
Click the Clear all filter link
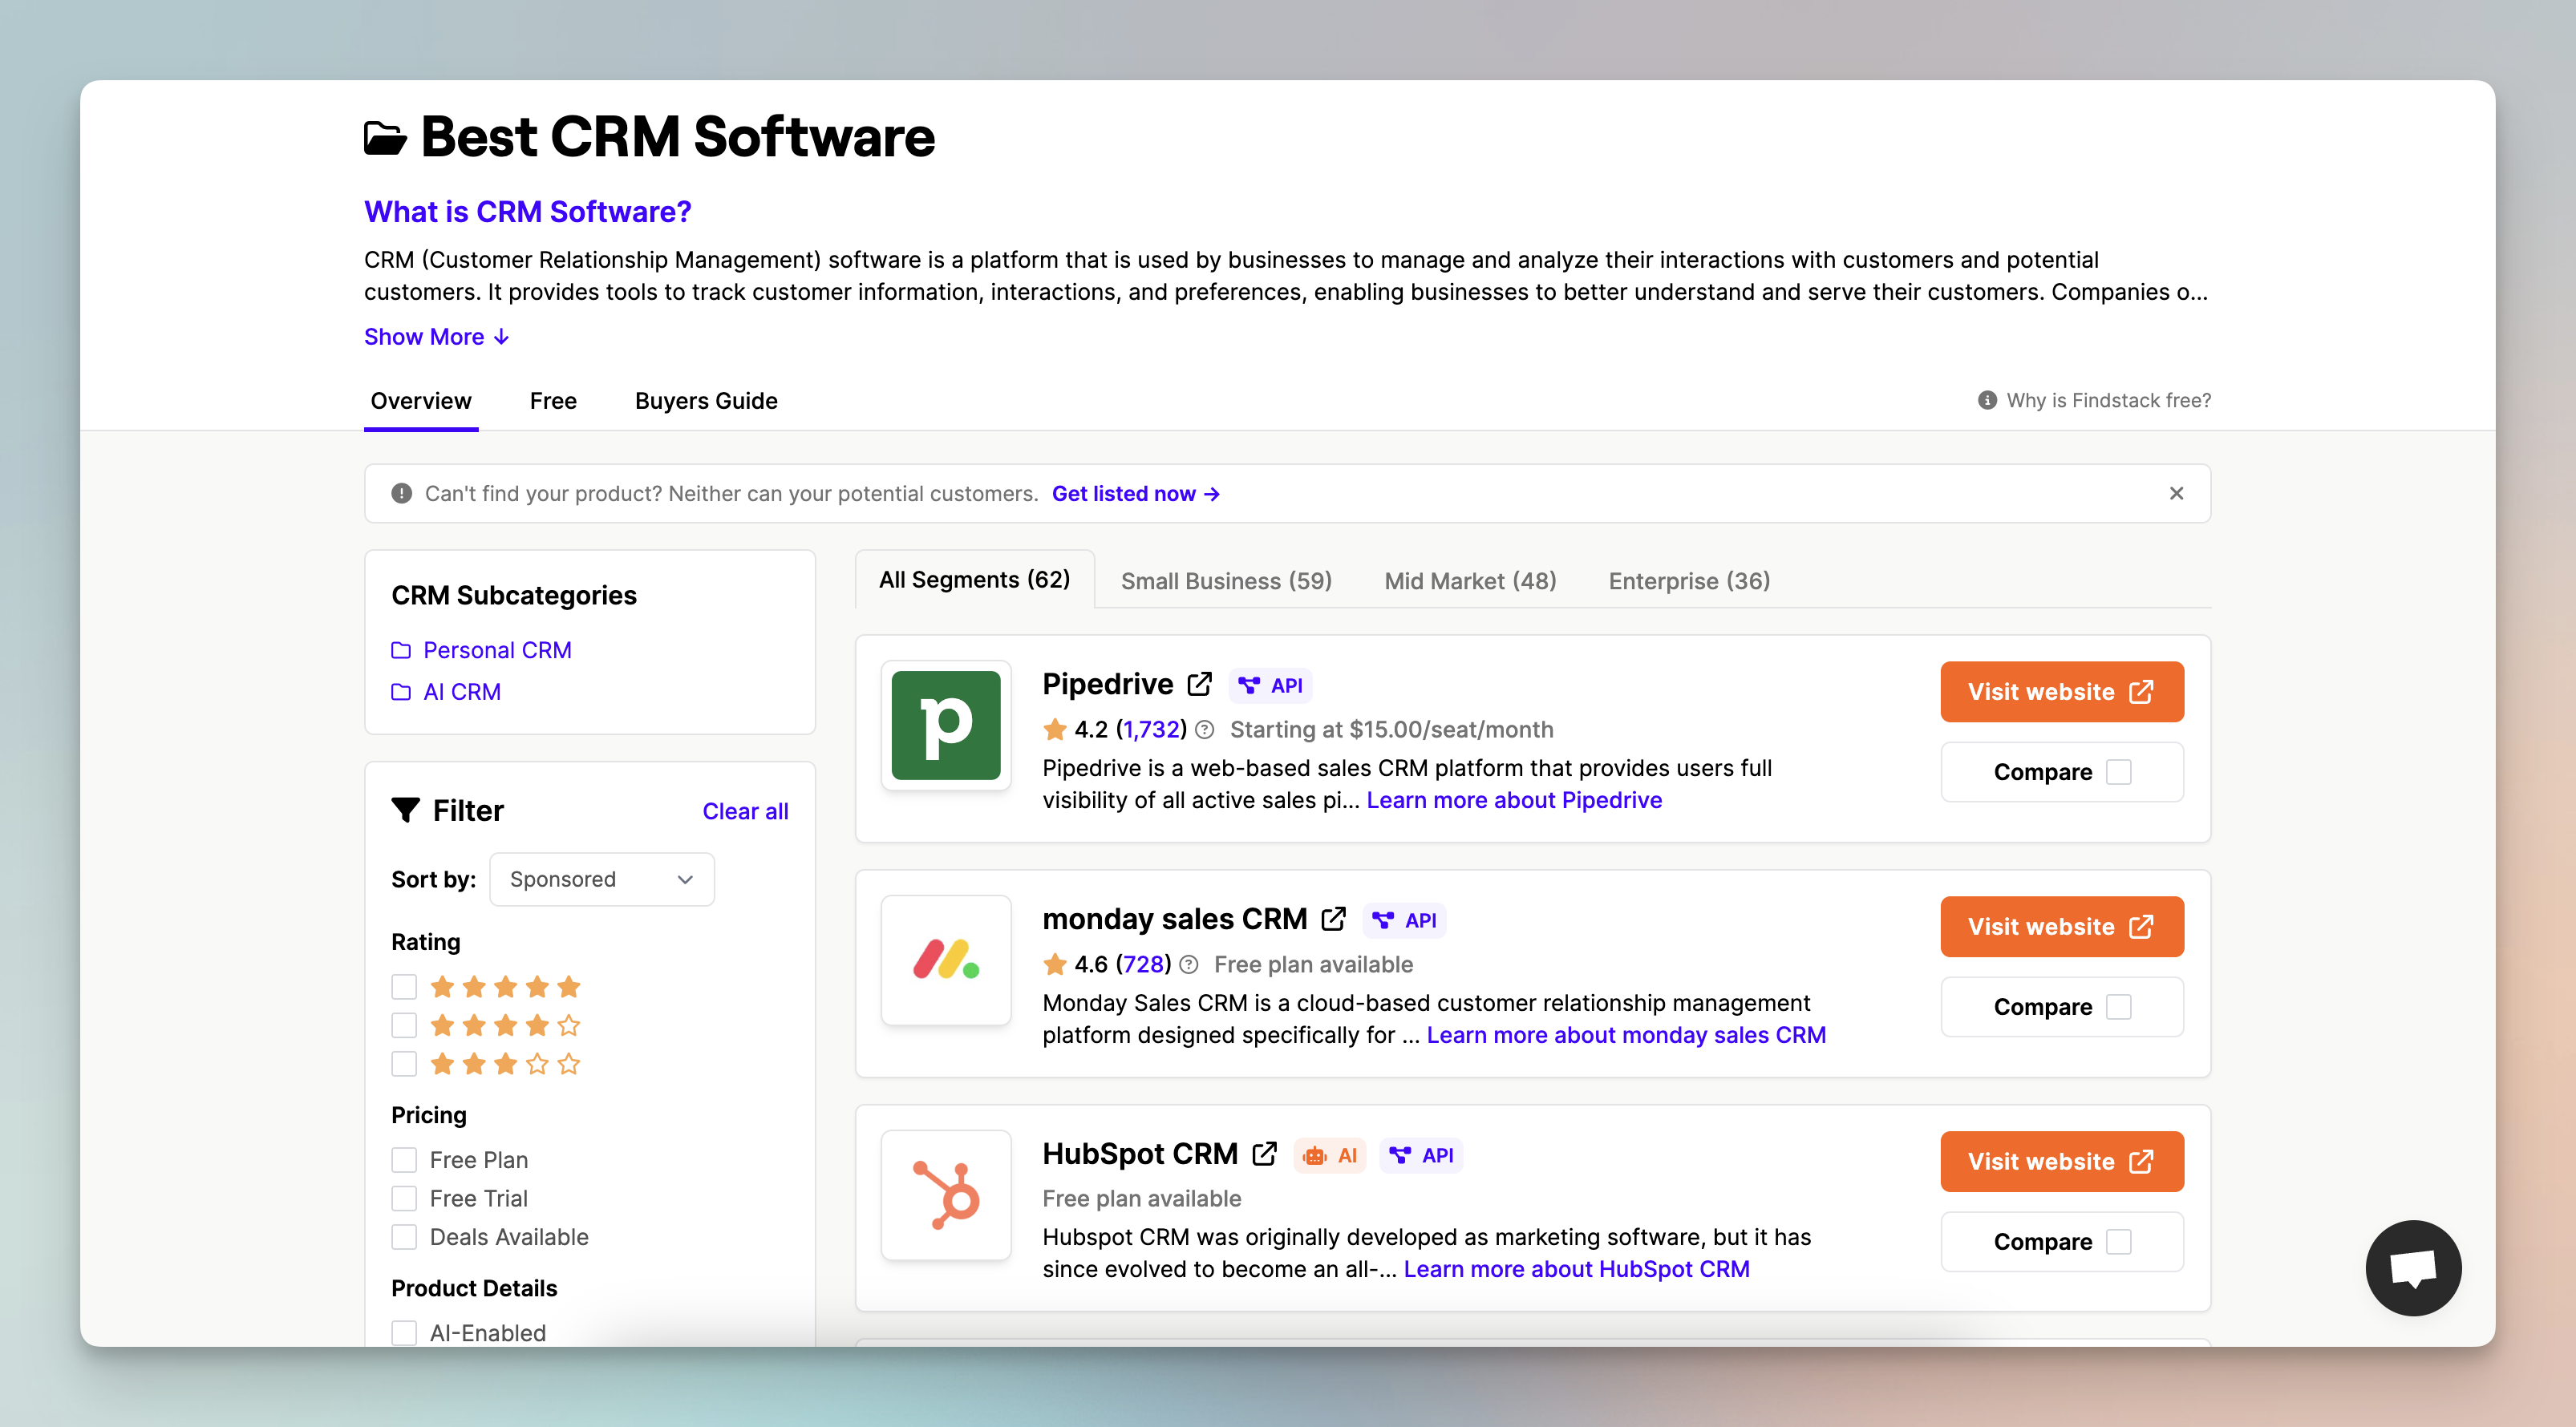[x=744, y=811]
